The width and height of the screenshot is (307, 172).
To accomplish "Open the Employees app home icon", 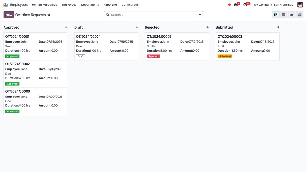I will (5, 5).
